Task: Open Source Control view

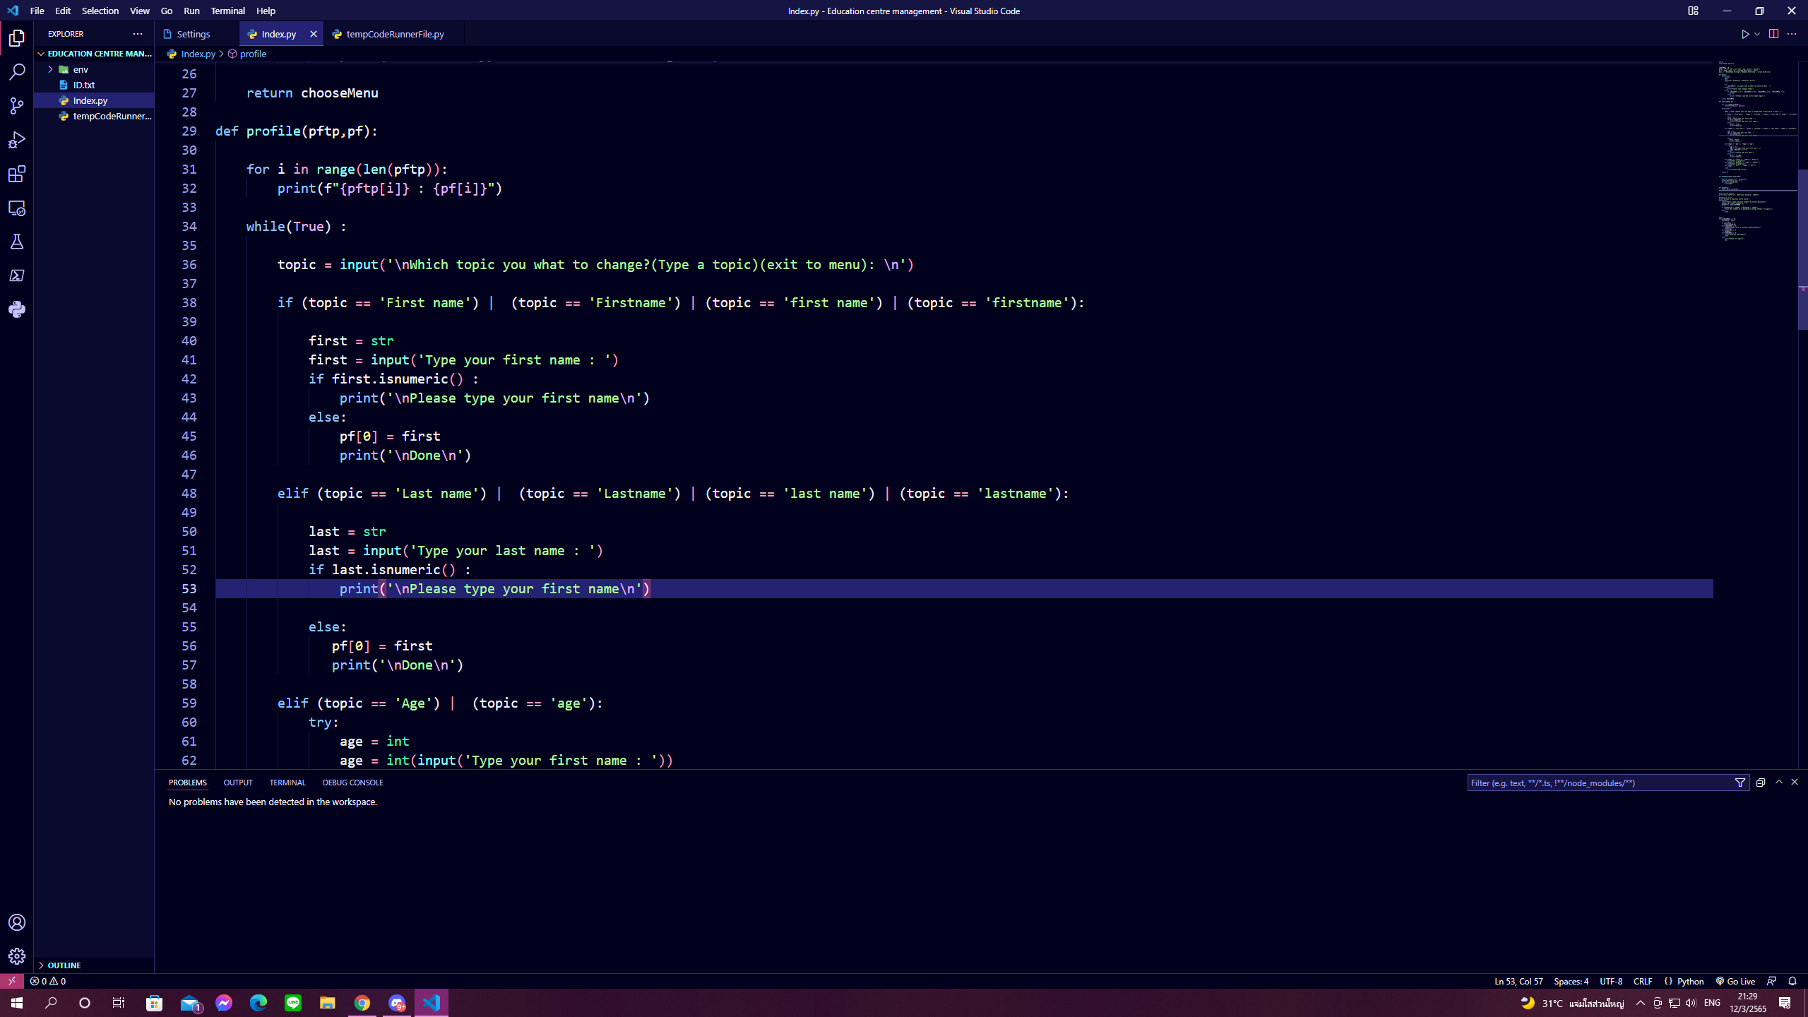Action: [17, 106]
